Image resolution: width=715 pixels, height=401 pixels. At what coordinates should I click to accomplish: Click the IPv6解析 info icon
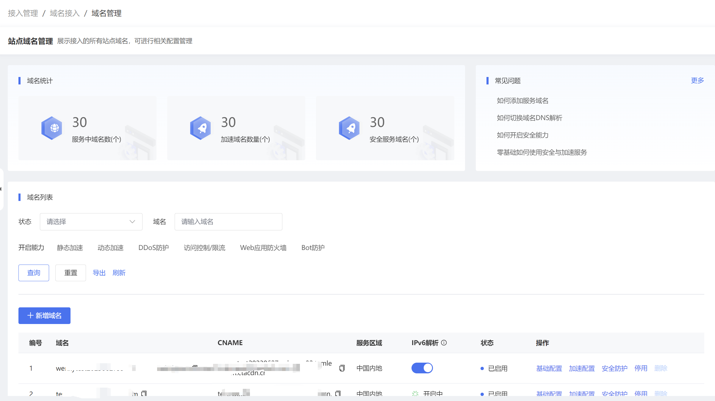444,343
